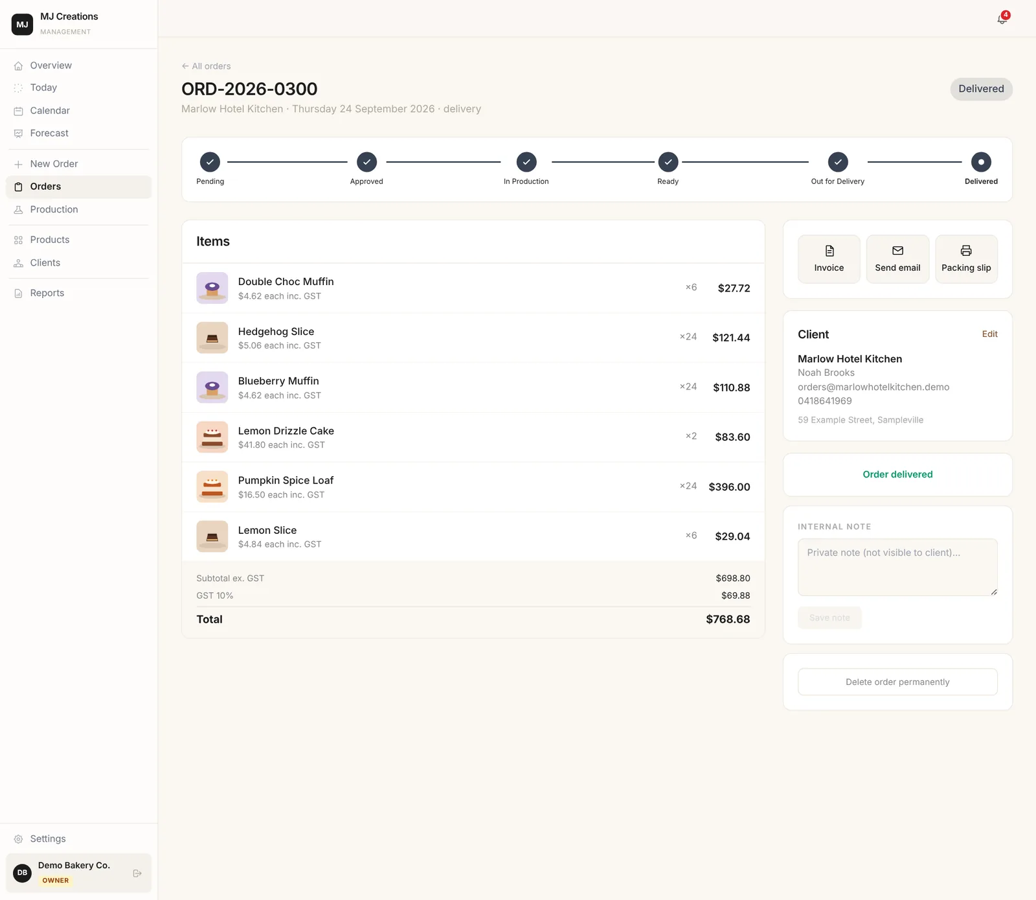Click the Blueberry Muffin item name

(278, 381)
